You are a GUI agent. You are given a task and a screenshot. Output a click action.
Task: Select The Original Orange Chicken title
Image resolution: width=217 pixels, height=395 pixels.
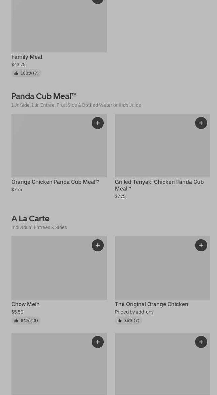(x=151, y=304)
